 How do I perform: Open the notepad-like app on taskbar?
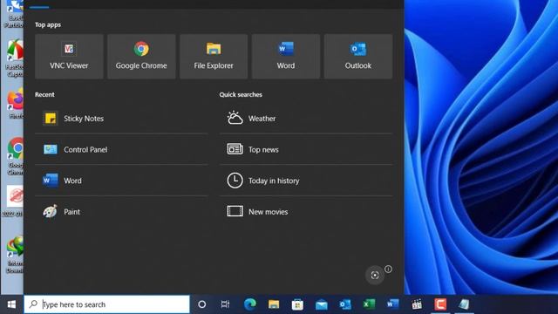point(464,304)
